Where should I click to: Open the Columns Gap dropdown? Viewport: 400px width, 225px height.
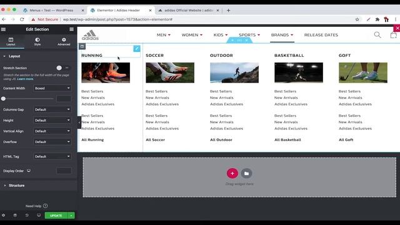tap(52, 109)
